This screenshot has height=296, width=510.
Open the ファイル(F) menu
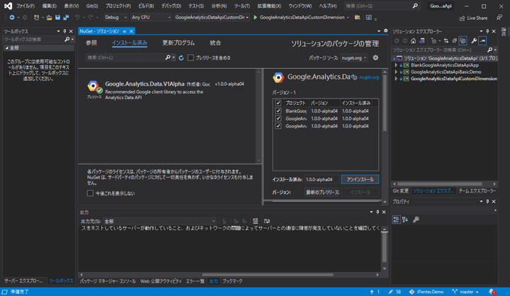(25, 6)
